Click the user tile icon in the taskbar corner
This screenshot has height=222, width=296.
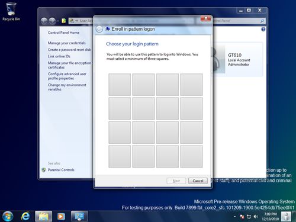click(286, 217)
